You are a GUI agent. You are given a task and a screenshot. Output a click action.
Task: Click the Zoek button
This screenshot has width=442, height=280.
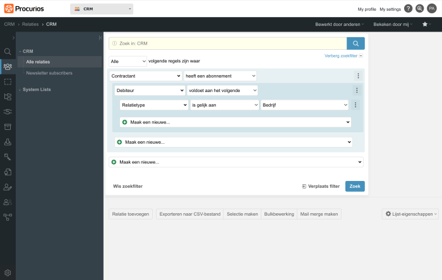(355, 186)
